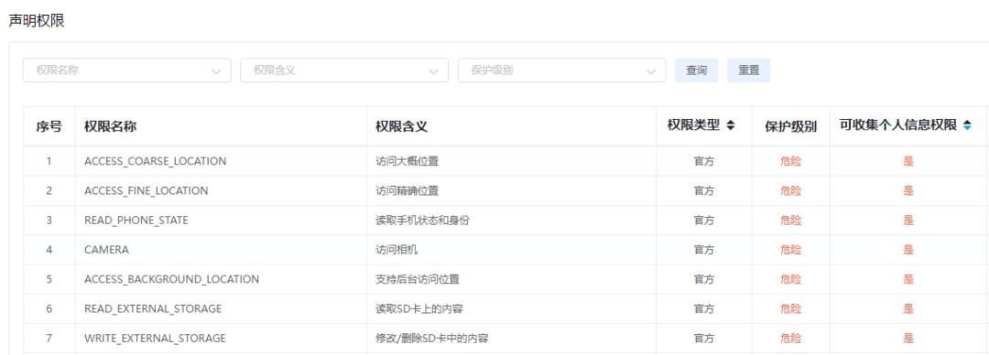
Task: Select READ_PHONE_STATE permission name
Action: [136, 221]
